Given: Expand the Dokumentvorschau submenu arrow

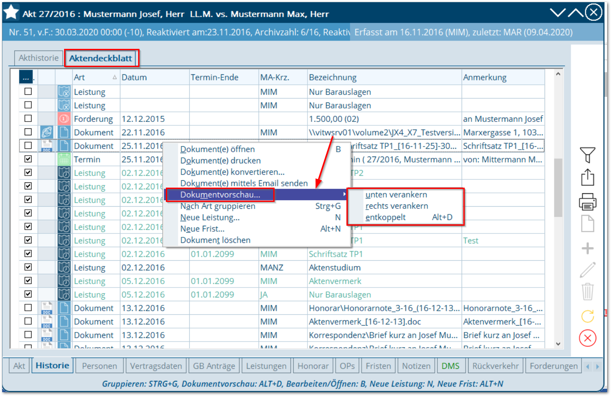Looking at the screenshot, I should pos(344,195).
